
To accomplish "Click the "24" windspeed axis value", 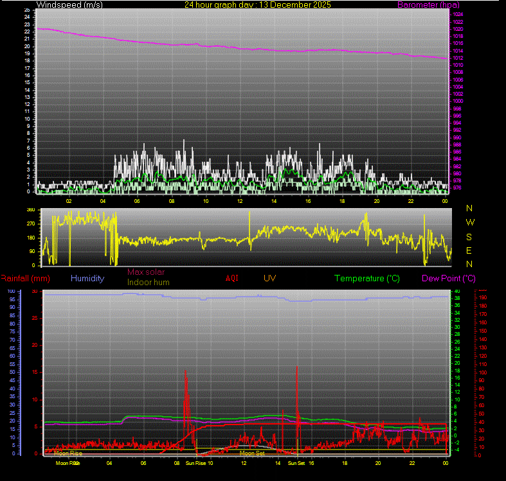I will coord(27,17).
